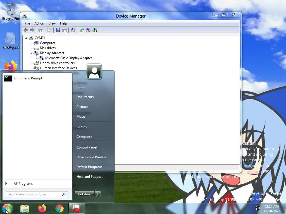The image size is (286, 214).
Task: Click the magnifier icon in Start search box
Action: click(x=64, y=194)
